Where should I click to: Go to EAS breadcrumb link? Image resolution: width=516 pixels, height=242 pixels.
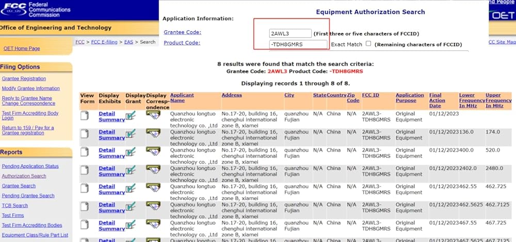(x=128, y=42)
